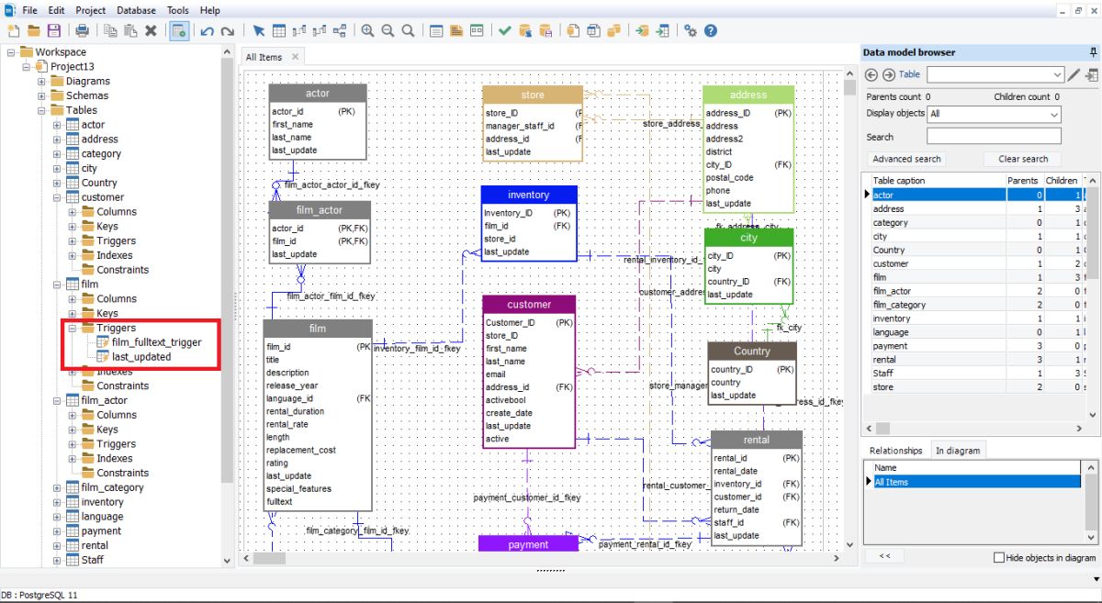
Task: Click the Zoom In magnifier icon
Action: (366, 30)
